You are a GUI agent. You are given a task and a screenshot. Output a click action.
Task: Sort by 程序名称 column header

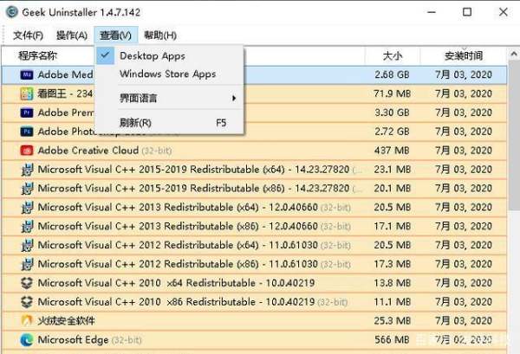(37, 55)
